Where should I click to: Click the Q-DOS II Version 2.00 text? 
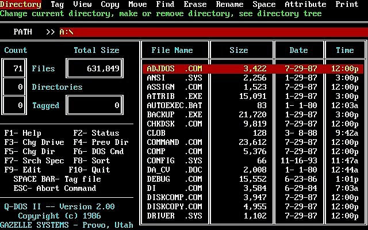point(59,206)
